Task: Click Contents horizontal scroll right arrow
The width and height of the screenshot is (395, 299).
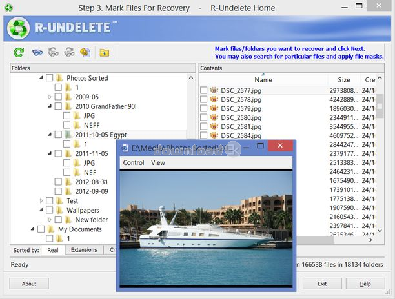Action: point(370,240)
